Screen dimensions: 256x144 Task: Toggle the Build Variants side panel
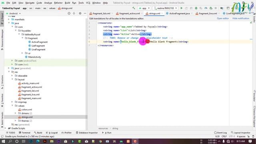2,120
